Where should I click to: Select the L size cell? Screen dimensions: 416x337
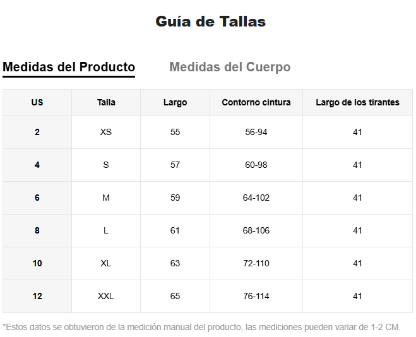106,230
